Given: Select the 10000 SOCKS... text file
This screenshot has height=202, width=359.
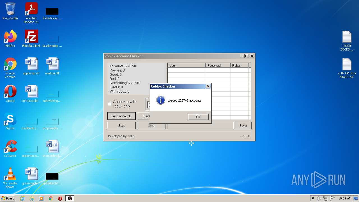Looking at the screenshot, I should point(347,41).
